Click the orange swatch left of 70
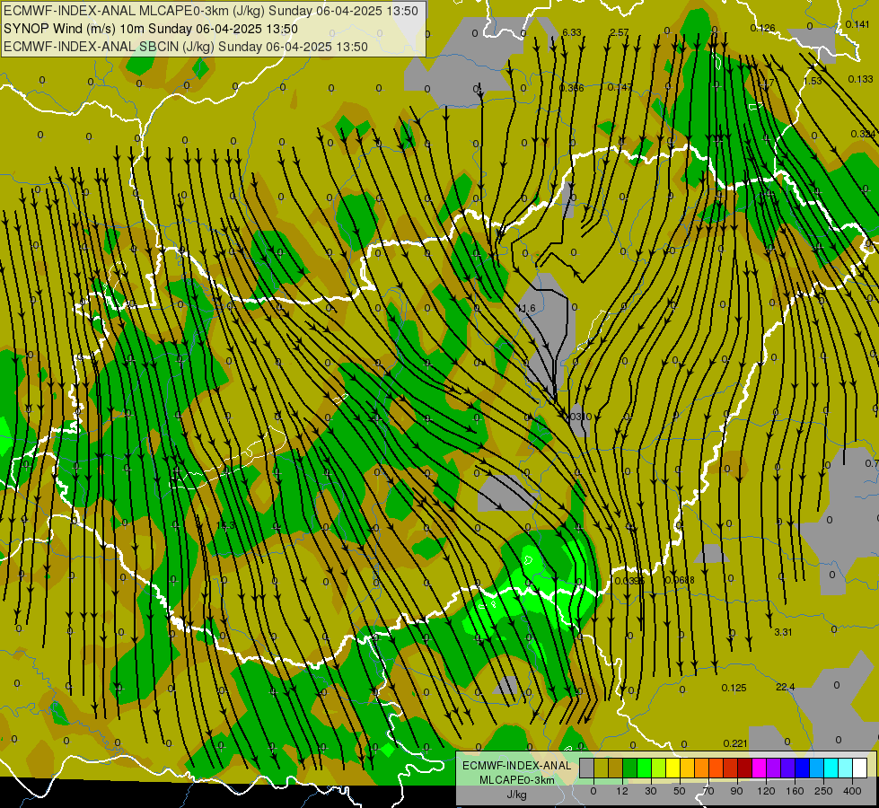879x808 pixels. click(x=702, y=768)
